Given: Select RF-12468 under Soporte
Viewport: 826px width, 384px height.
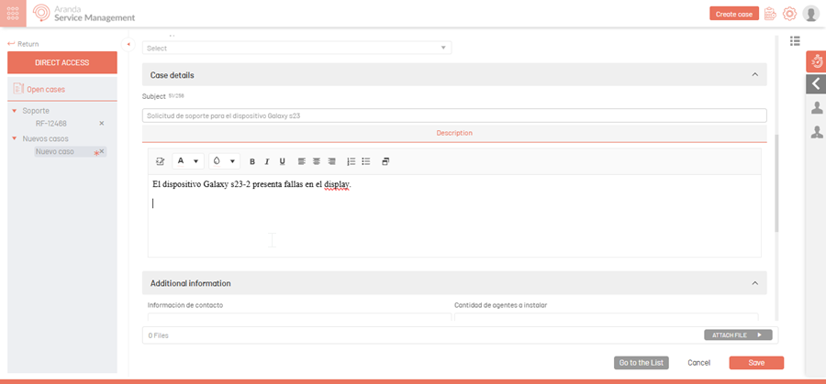Looking at the screenshot, I should [51, 123].
